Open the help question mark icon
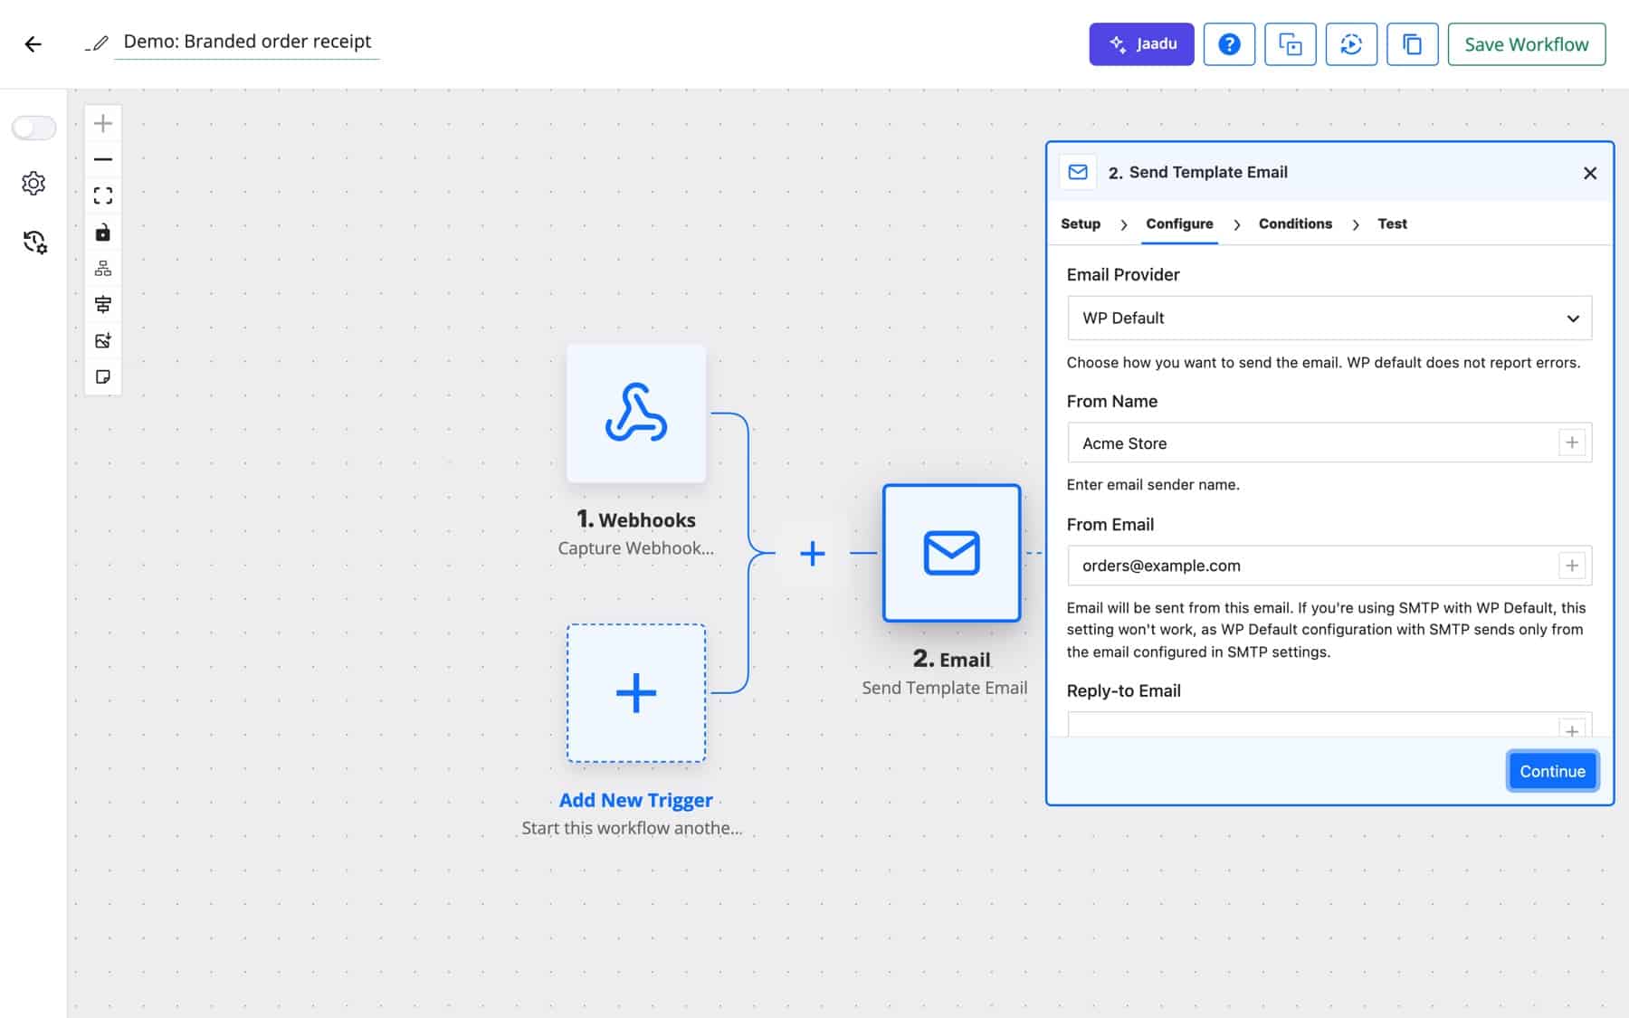Viewport: 1629px width, 1018px height. pos(1229,44)
